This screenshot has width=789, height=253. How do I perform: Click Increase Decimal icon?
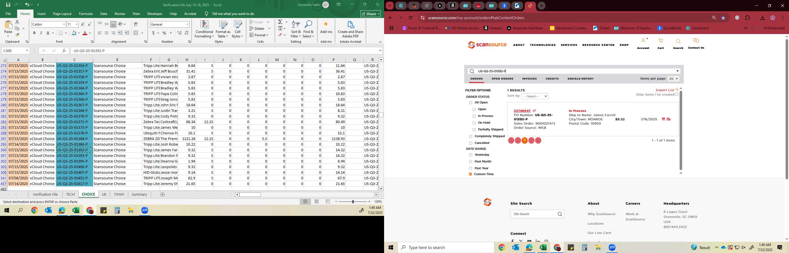(179, 33)
